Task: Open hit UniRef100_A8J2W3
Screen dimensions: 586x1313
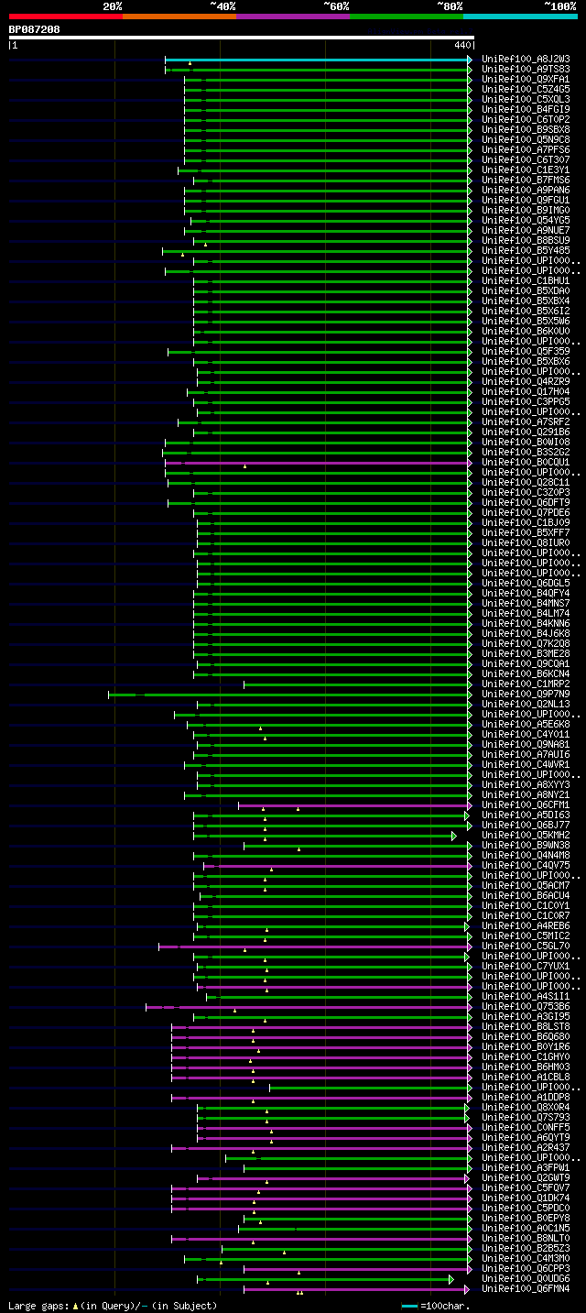Action: coord(526,60)
